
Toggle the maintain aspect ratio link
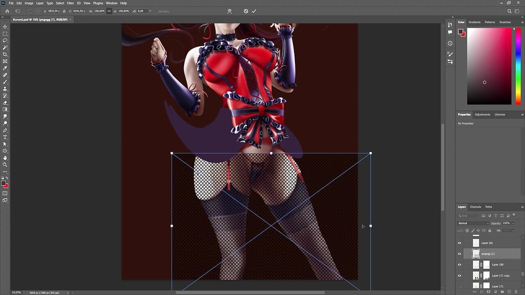click(x=109, y=11)
